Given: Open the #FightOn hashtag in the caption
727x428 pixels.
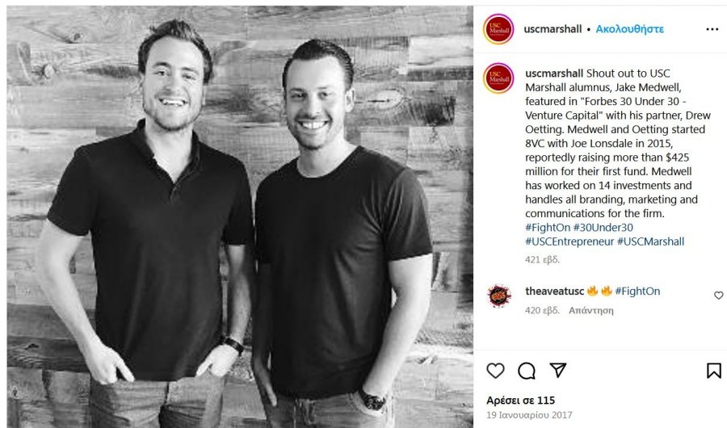Looking at the screenshot, I should point(547,227).
